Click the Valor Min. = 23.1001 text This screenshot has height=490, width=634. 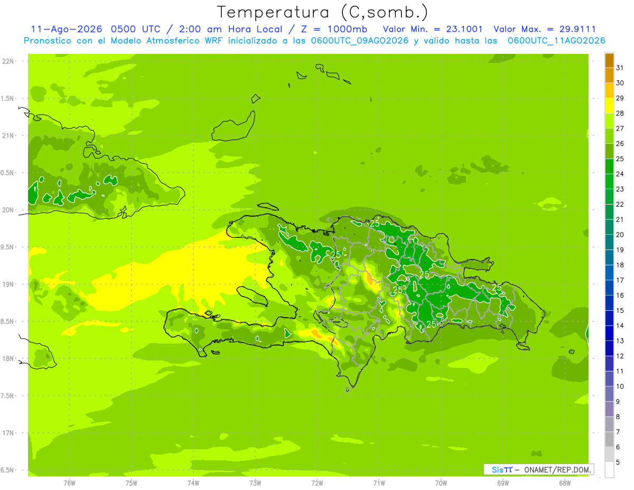coord(432,29)
